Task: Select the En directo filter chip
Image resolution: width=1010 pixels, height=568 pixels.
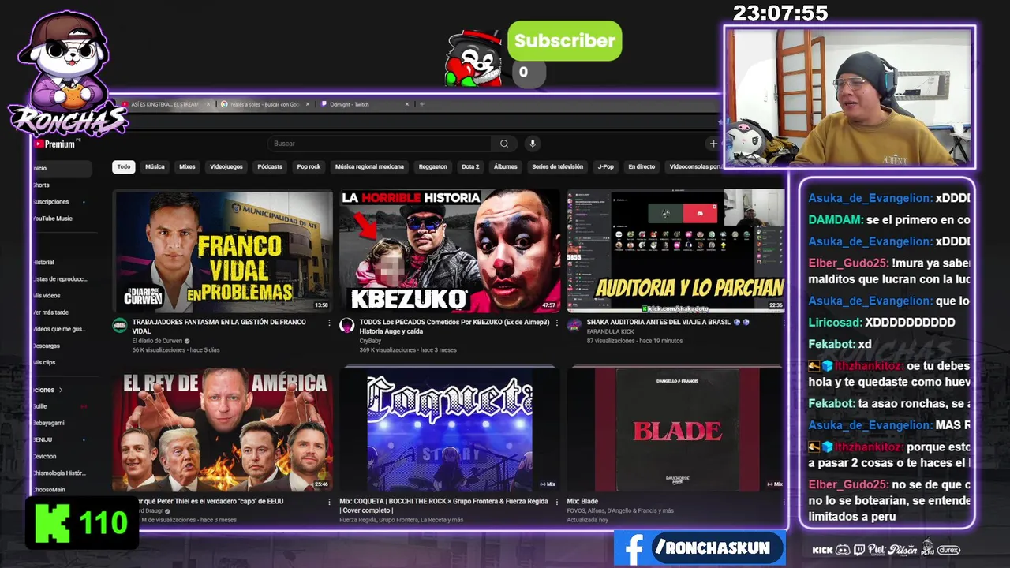Action: 642,166
